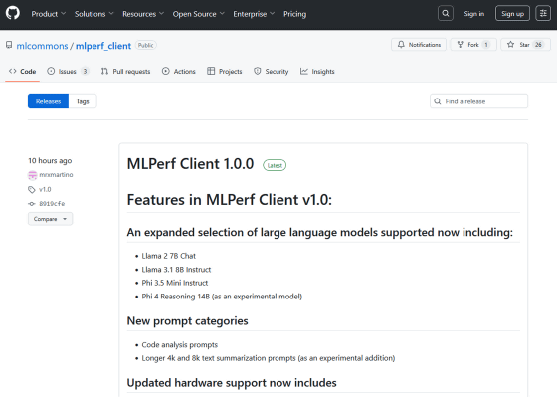Switch to the Issues tab
The image size is (557, 397).
[68, 71]
